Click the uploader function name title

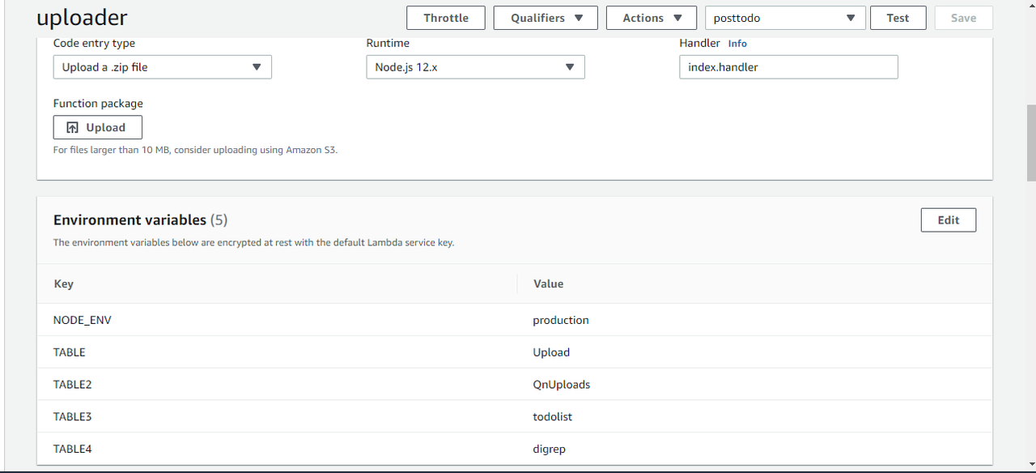83,18
